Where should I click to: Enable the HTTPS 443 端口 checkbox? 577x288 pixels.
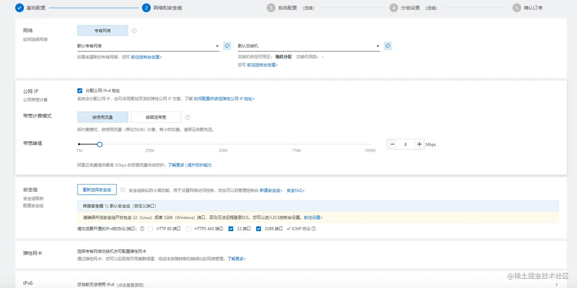(189, 229)
